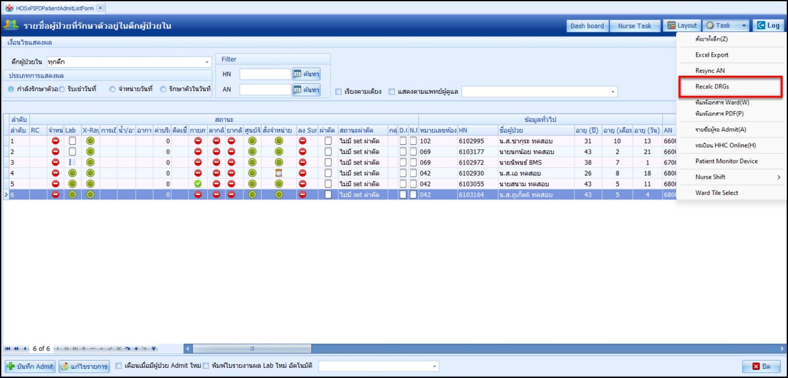Click the X-Ray status icon in row 1
Screen dimensions: 788x378
pos(90,141)
